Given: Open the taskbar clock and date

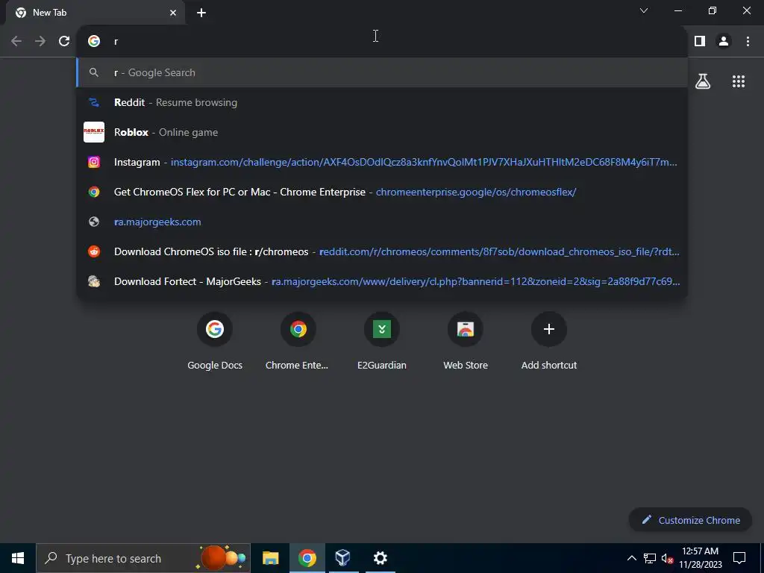Looking at the screenshot, I should click(700, 558).
